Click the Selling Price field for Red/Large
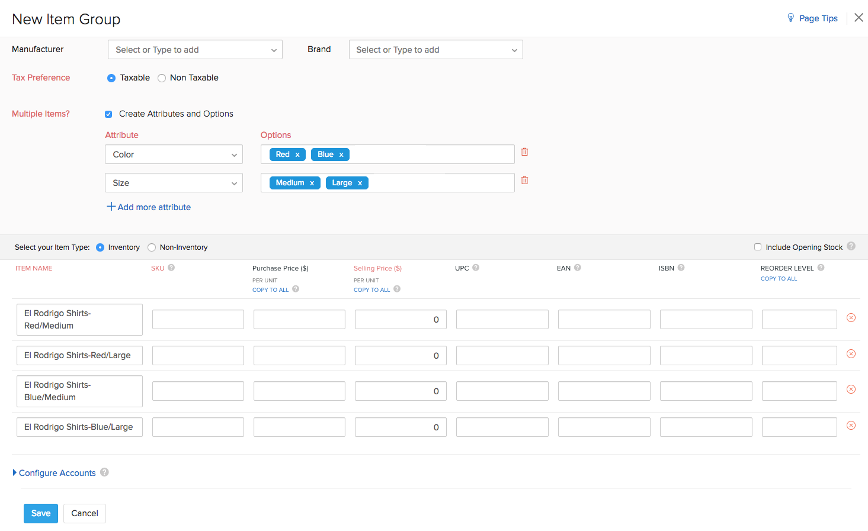The width and height of the screenshot is (868, 531). pyautogui.click(x=401, y=355)
